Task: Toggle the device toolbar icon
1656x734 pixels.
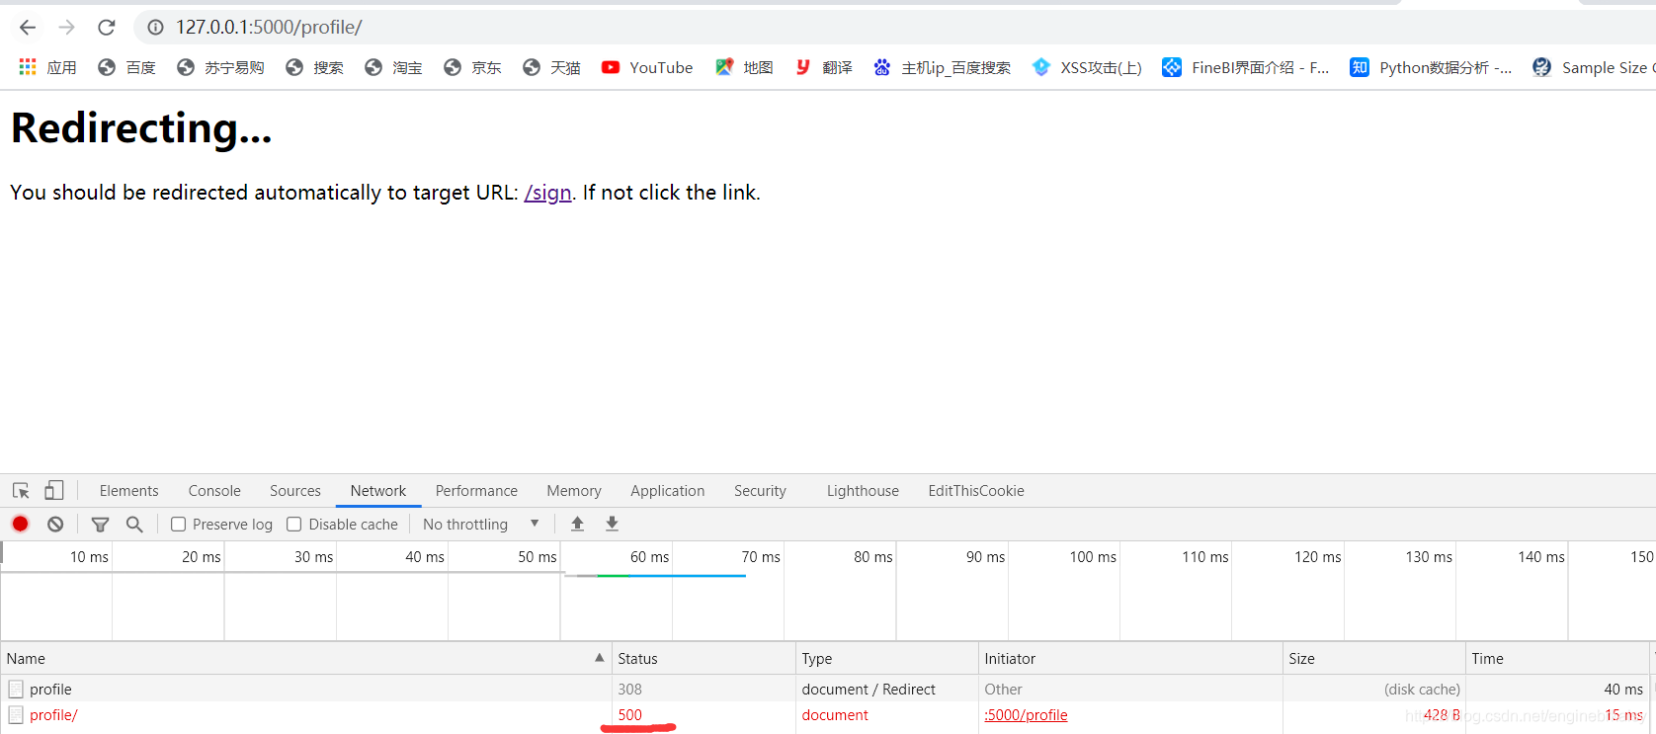Action: click(54, 490)
